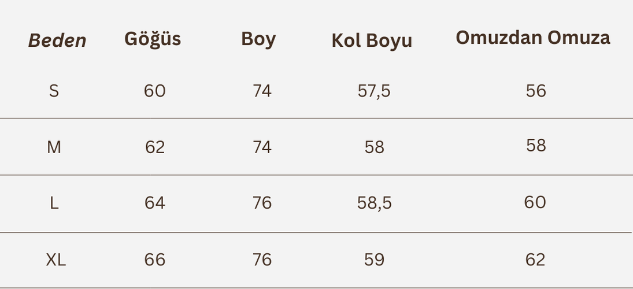
Task: Click the Omuzdan Omuza value 56
Action: (536, 91)
